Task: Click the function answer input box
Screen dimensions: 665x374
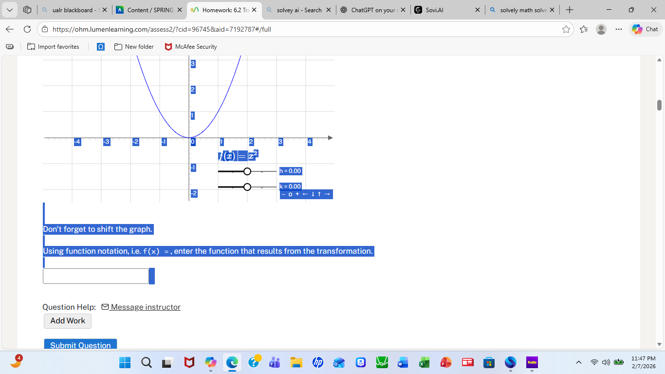Action: tap(96, 276)
